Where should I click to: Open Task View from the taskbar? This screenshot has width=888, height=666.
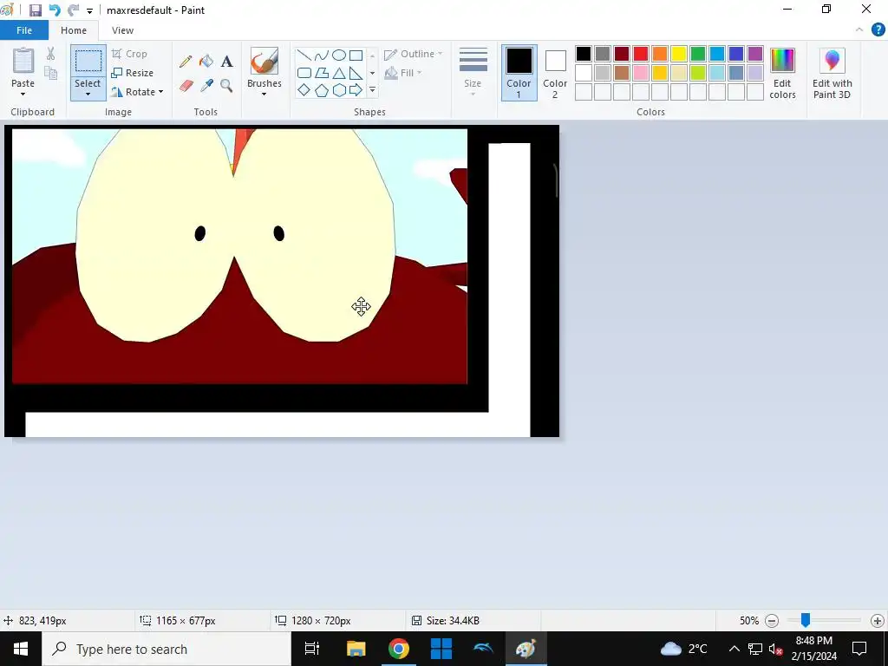[312, 649]
